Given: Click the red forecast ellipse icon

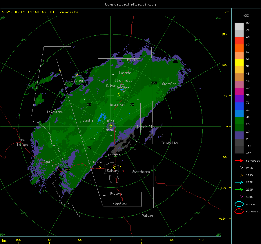Looking at the screenshot, I should tap(239, 211).
